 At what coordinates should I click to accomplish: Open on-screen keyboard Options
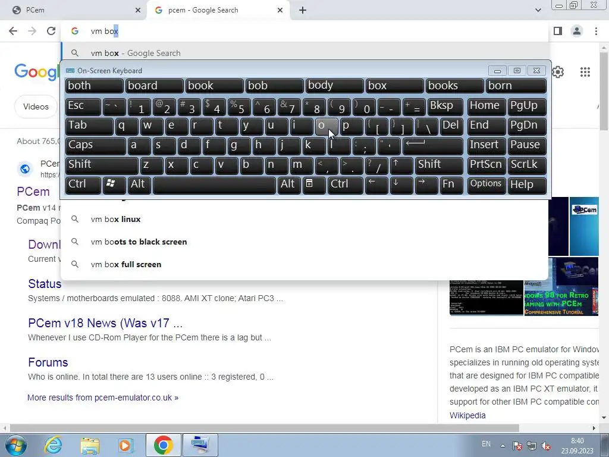pyautogui.click(x=486, y=185)
